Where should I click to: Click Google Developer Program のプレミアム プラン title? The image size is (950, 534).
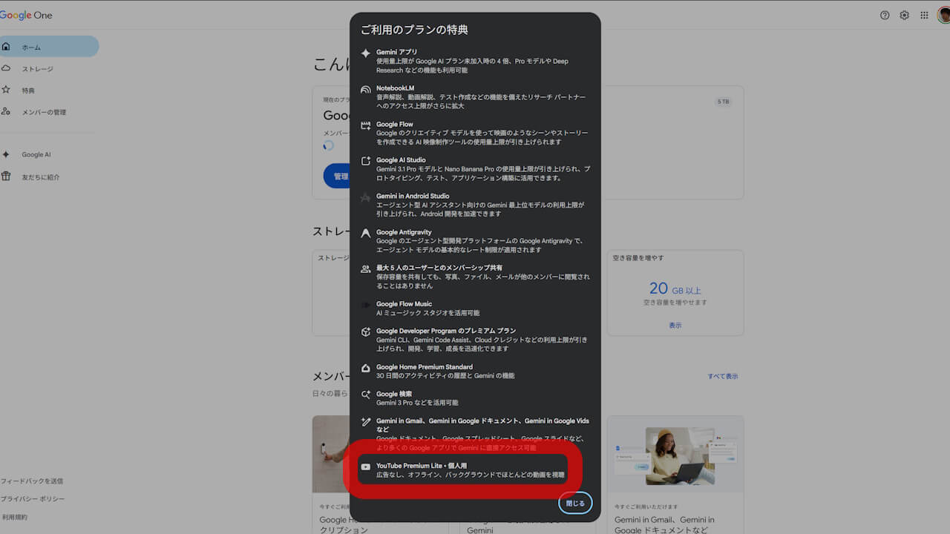(x=446, y=331)
